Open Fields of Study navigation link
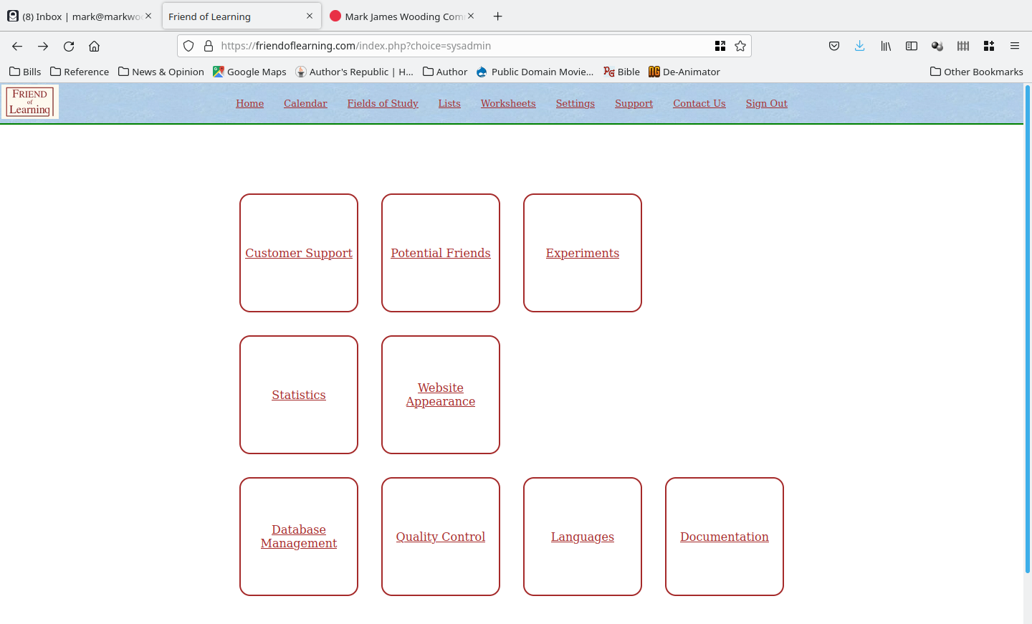1032x624 pixels. (x=383, y=103)
